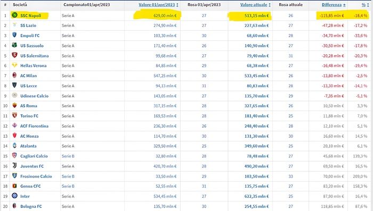
Task: Open the SS Lazio club link
Action: click(x=28, y=26)
